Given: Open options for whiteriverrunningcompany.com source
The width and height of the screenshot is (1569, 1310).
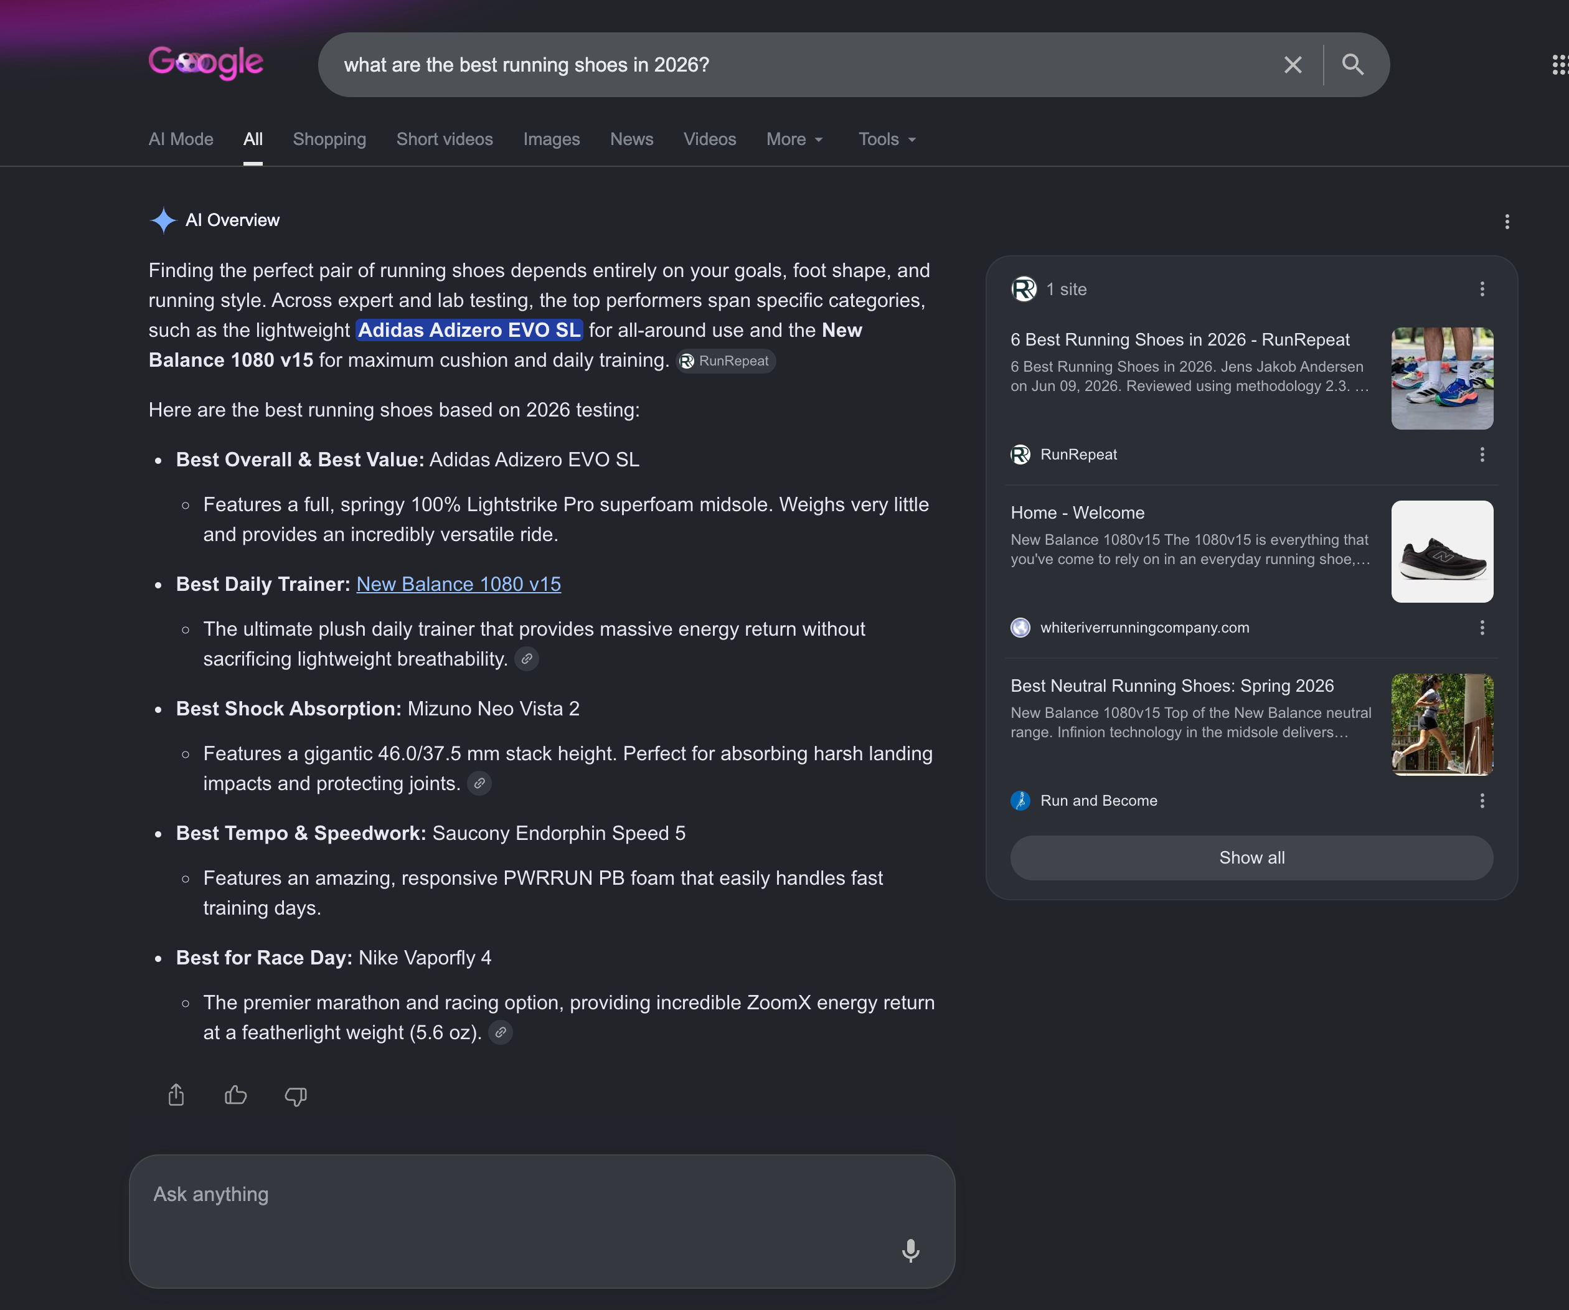Looking at the screenshot, I should (1482, 628).
